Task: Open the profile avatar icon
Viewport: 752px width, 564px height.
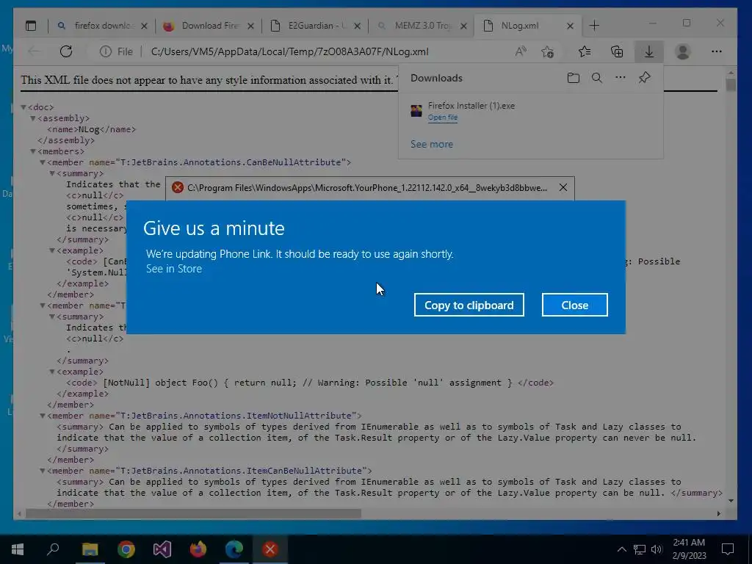Action: coord(682,52)
